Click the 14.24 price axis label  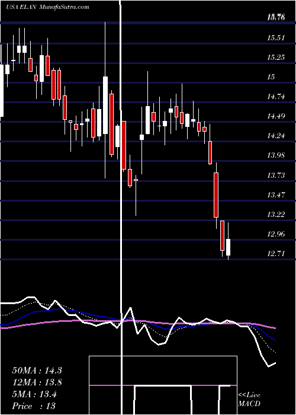click(x=276, y=136)
